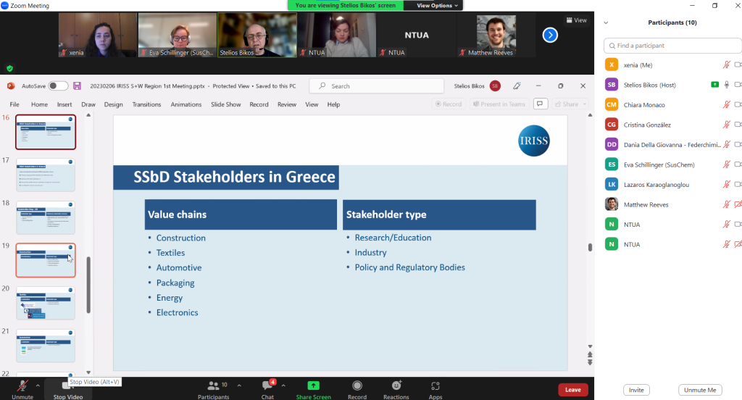The width and height of the screenshot is (742, 400).
Task: Open the Reactions icon
Action: [x=396, y=386]
